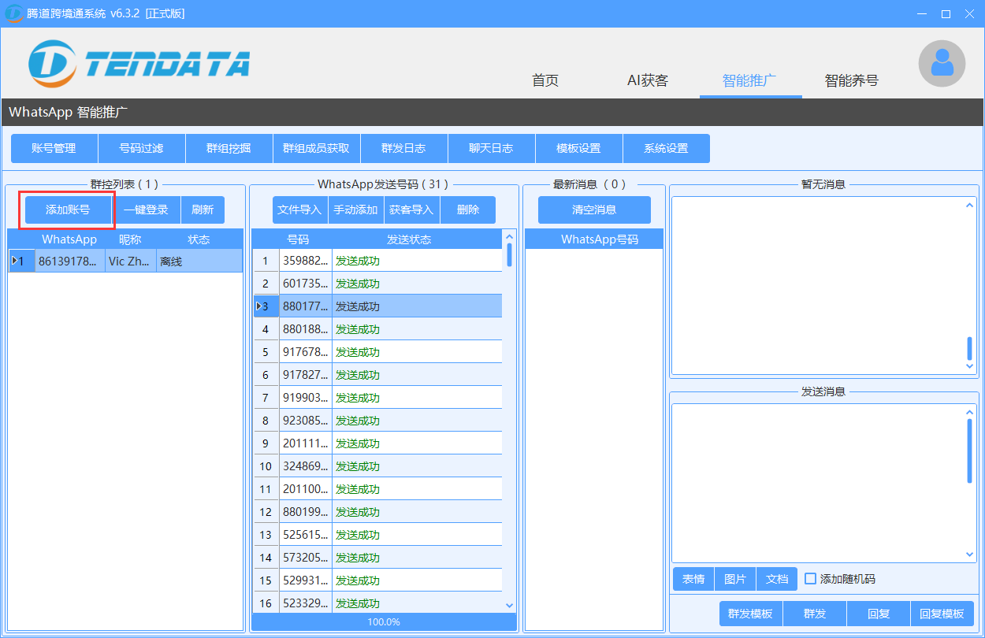The image size is (985, 638).
Task: Open 账号管理 account management
Action: [x=54, y=148]
